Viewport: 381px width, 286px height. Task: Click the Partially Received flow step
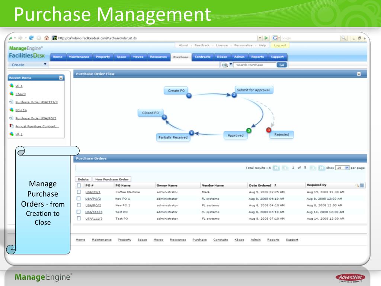tap(173, 137)
